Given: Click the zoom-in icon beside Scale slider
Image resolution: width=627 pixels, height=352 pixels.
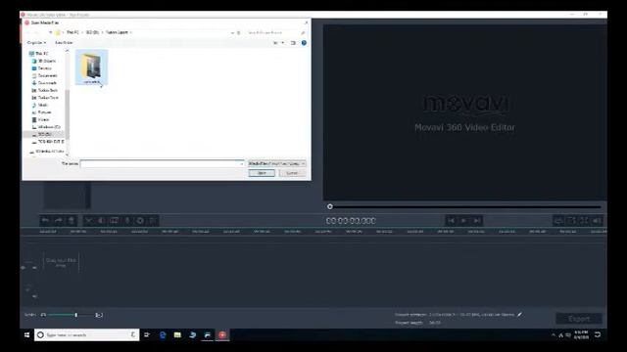Looking at the screenshot, I should click(99, 315).
